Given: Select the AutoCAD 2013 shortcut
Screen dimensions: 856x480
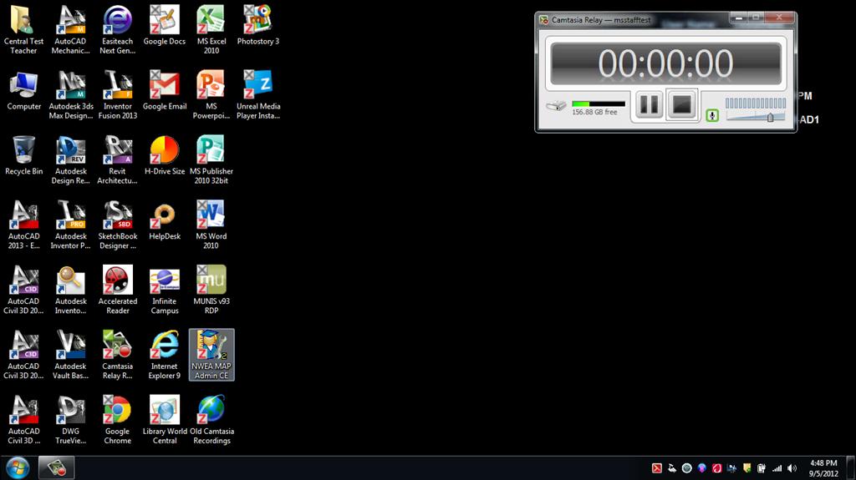Looking at the screenshot, I should (23, 225).
